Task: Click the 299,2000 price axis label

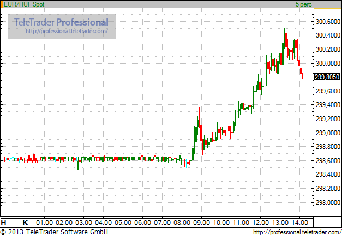Action: (x=328, y=119)
